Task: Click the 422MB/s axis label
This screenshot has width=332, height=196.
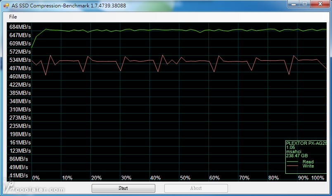Action: 20,85
